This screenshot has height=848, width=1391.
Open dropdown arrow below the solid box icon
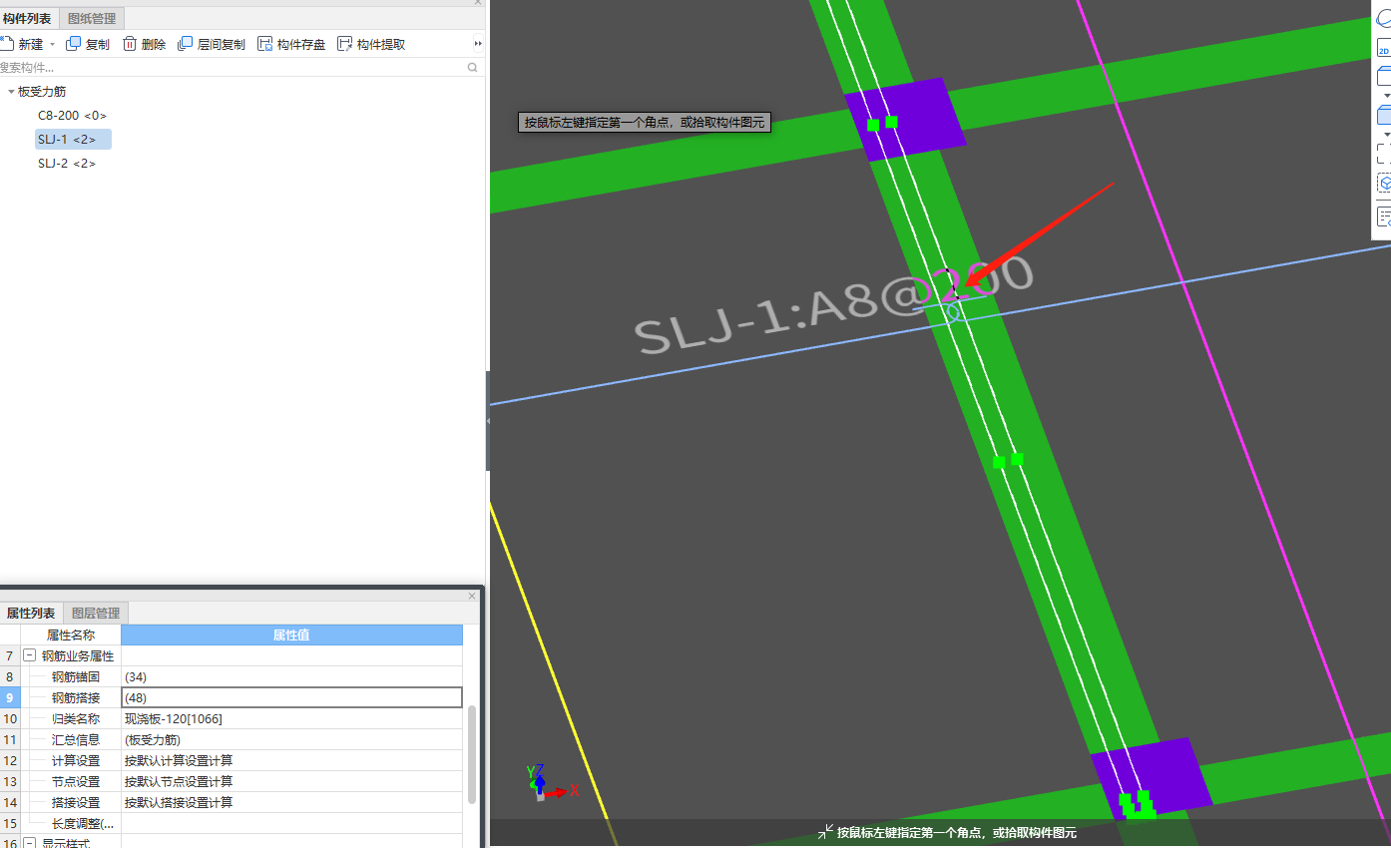point(1387,135)
